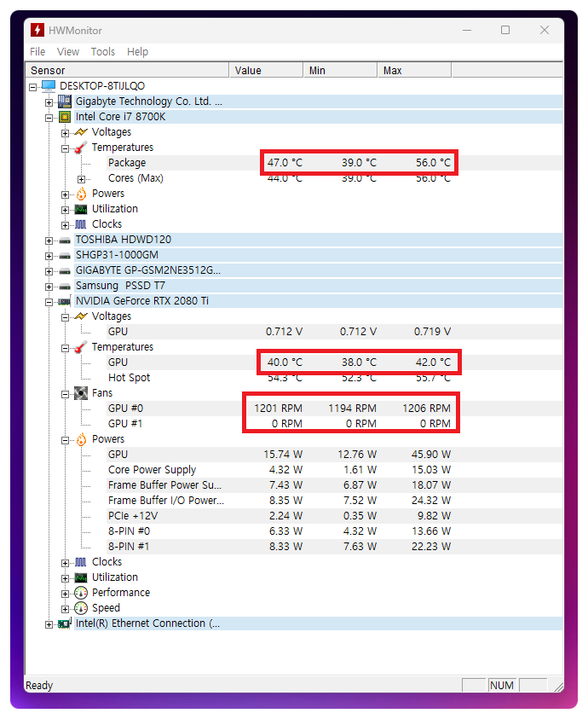
Task: Click the CPU Powers flame icon
Action: coord(81,194)
